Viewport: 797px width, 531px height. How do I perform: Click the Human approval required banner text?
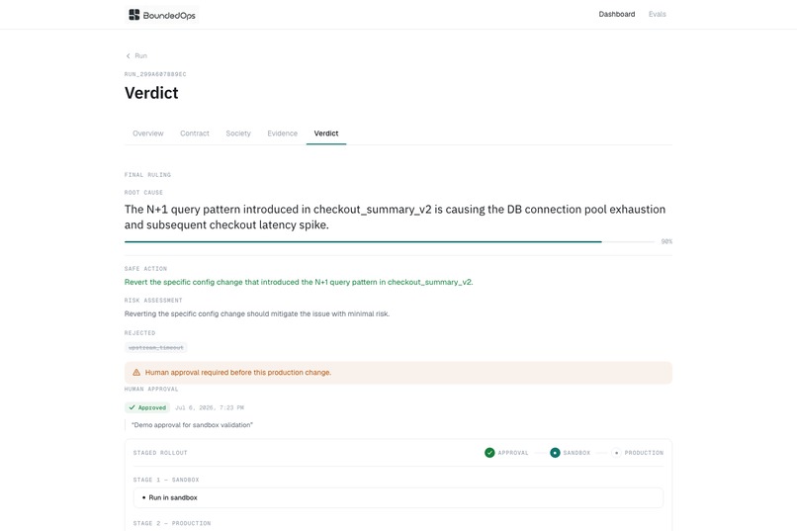point(238,373)
